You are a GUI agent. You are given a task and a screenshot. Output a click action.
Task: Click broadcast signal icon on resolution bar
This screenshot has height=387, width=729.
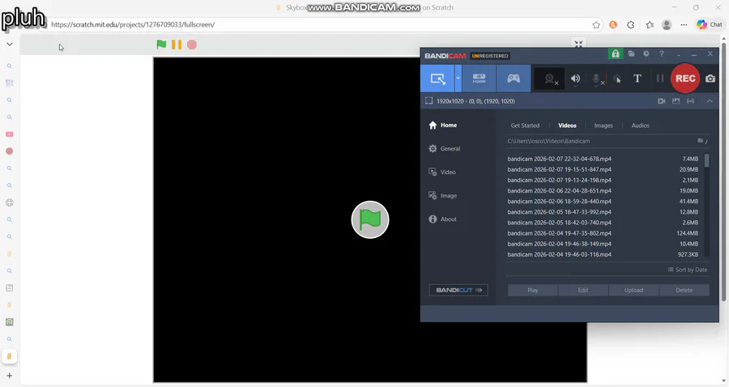pyautogui.click(x=691, y=101)
